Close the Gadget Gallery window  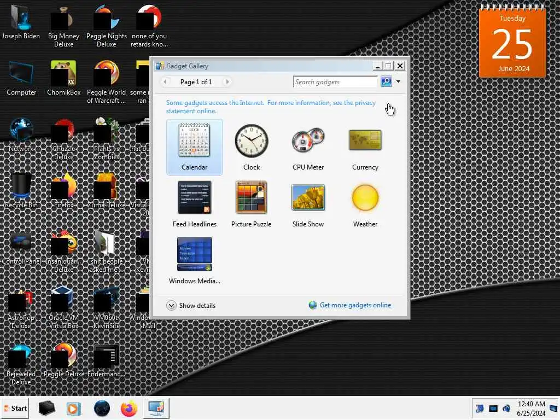coord(400,66)
